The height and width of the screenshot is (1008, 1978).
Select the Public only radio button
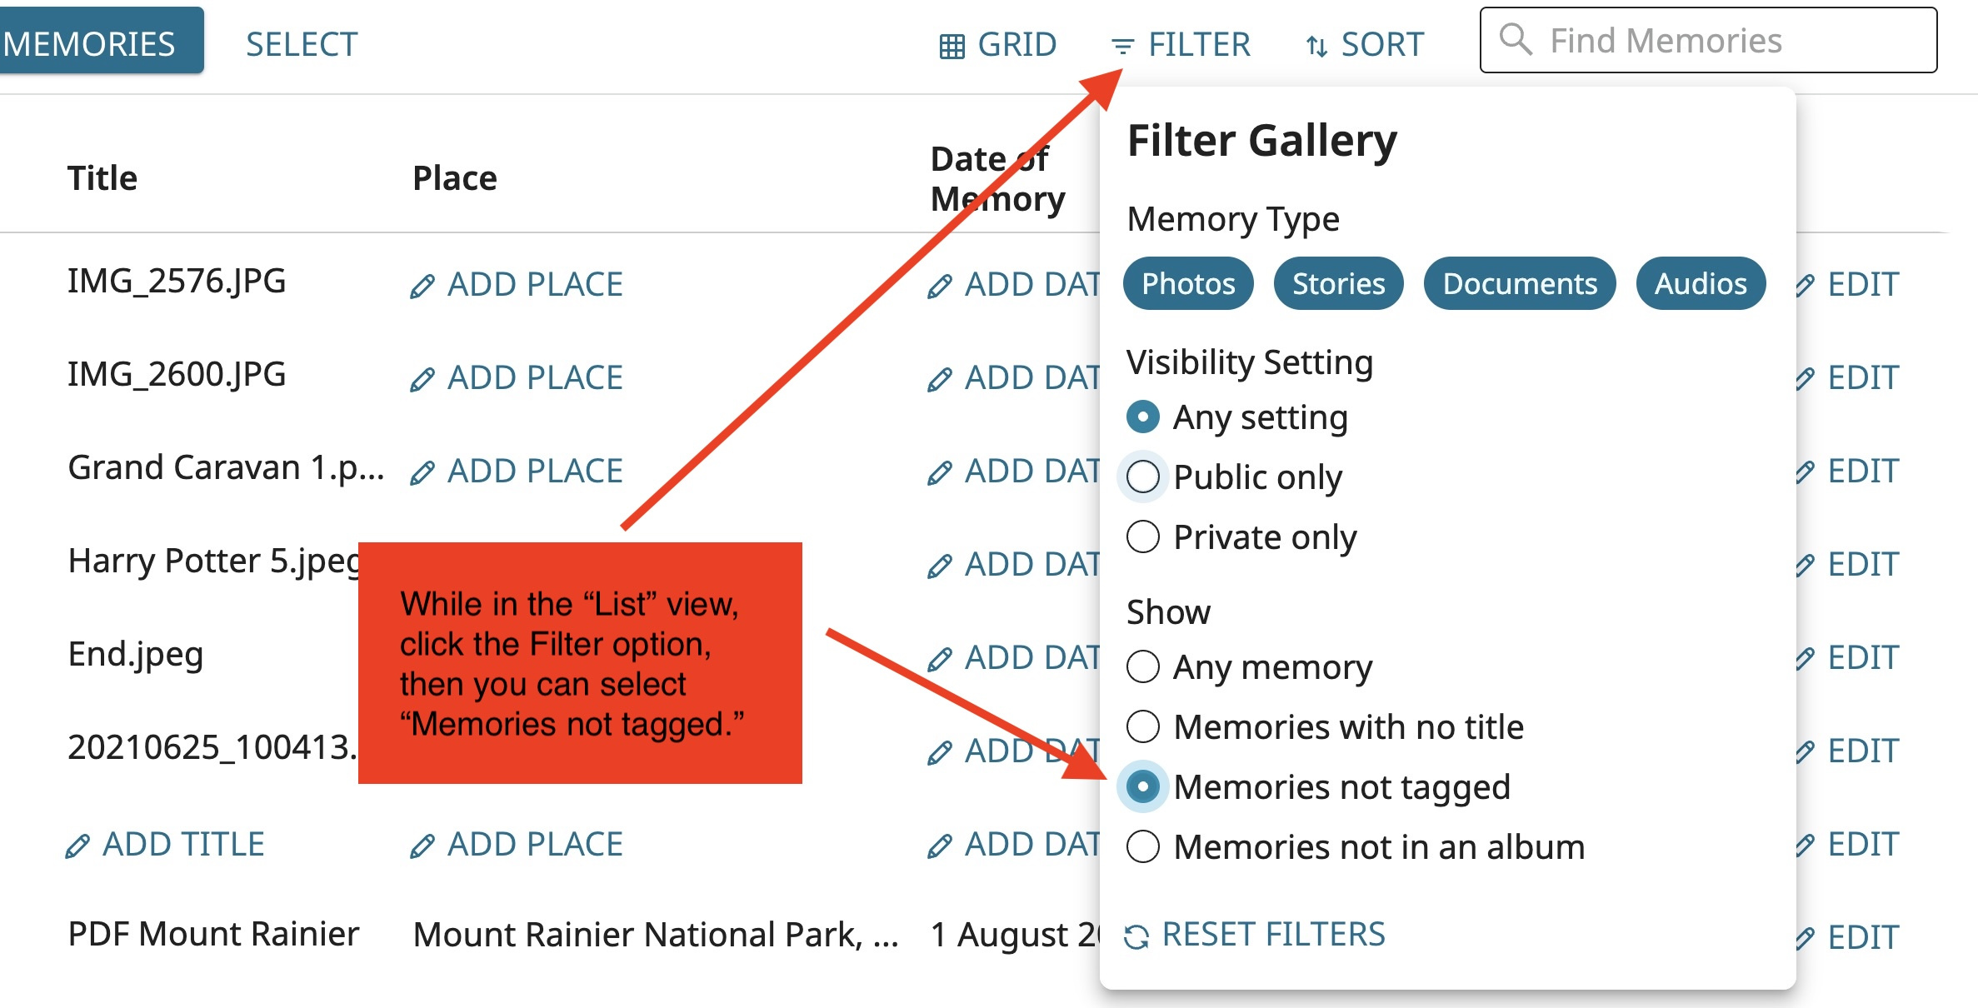1142,477
